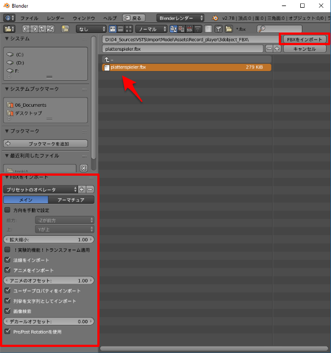Click ブックマークを追加 button
The height and width of the screenshot is (353, 331).
[x=46, y=144]
